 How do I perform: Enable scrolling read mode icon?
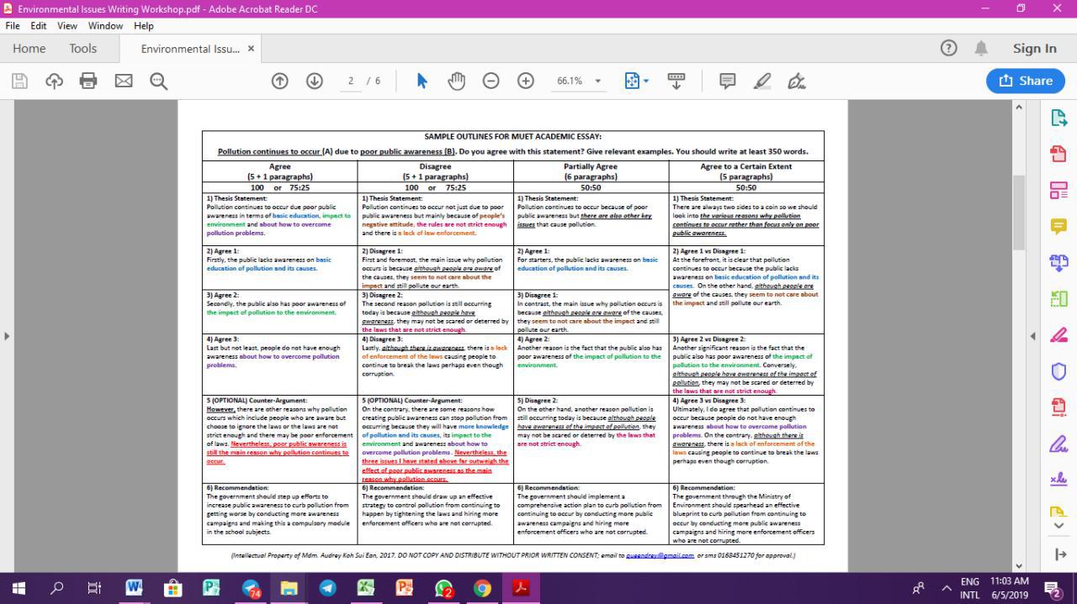tap(676, 81)
